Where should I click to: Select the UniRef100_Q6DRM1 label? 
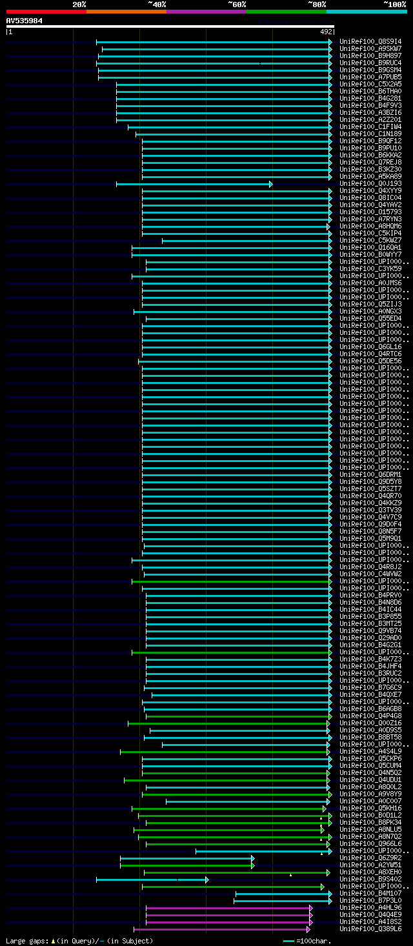point(370,474)
